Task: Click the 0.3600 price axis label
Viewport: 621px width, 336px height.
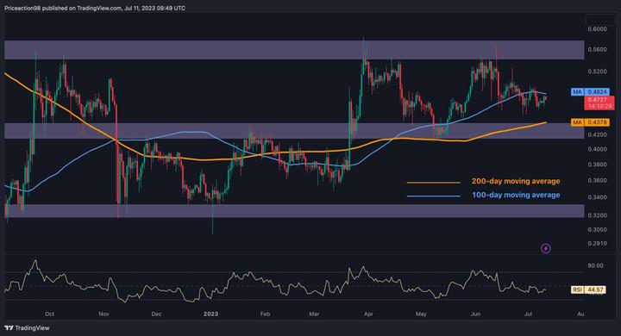Action: click(597, 180)
